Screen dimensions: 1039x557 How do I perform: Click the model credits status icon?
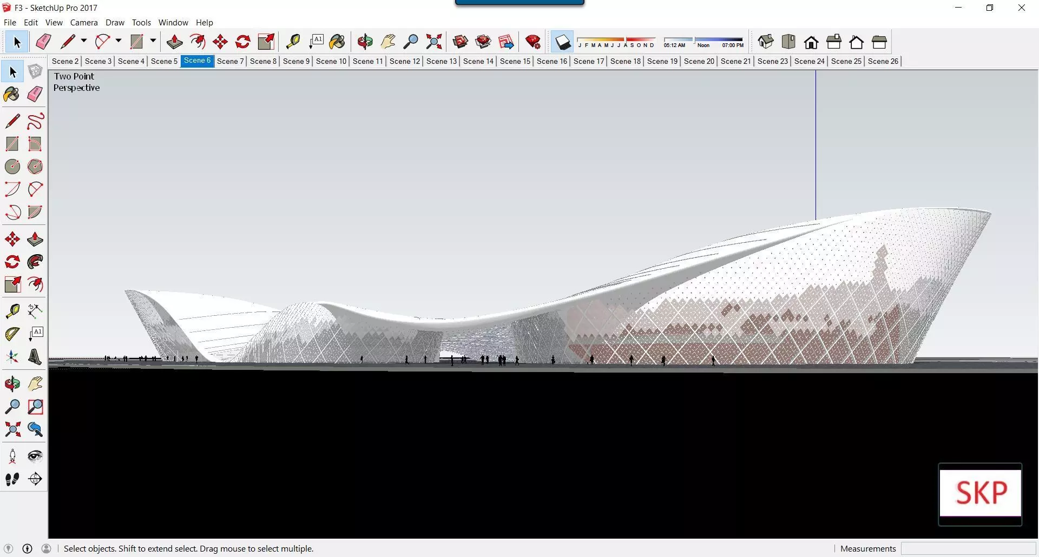click(x=28, y=548)
